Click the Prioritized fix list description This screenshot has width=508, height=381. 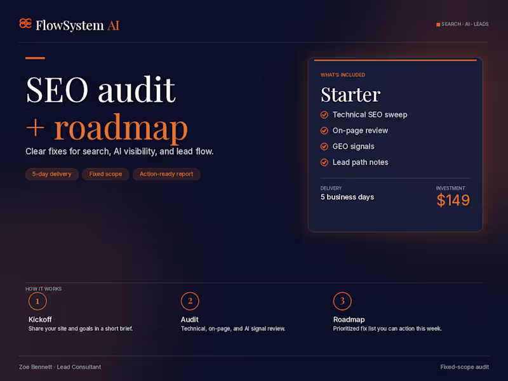tap(387, 328)
